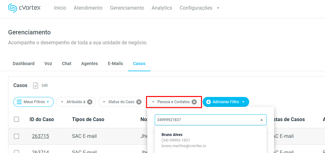Click the Meus Filtros sliders icon
This screenshot has width=325, height=153.
(x=19, y=102)
